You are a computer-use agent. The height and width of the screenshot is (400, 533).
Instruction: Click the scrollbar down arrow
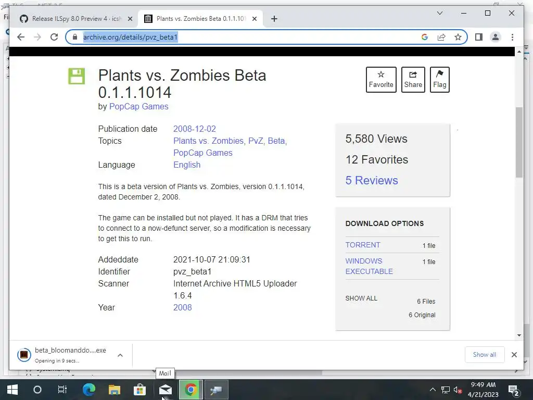coord(519,335)
